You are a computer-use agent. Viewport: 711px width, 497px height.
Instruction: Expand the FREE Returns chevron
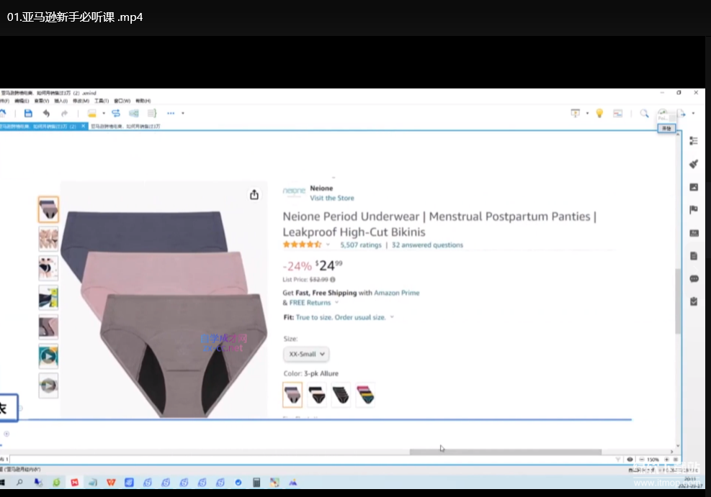(x=336, y=303)
